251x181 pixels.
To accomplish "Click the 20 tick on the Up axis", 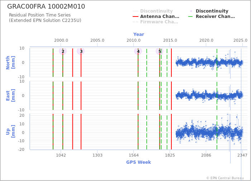I will (x=22, y=115).
